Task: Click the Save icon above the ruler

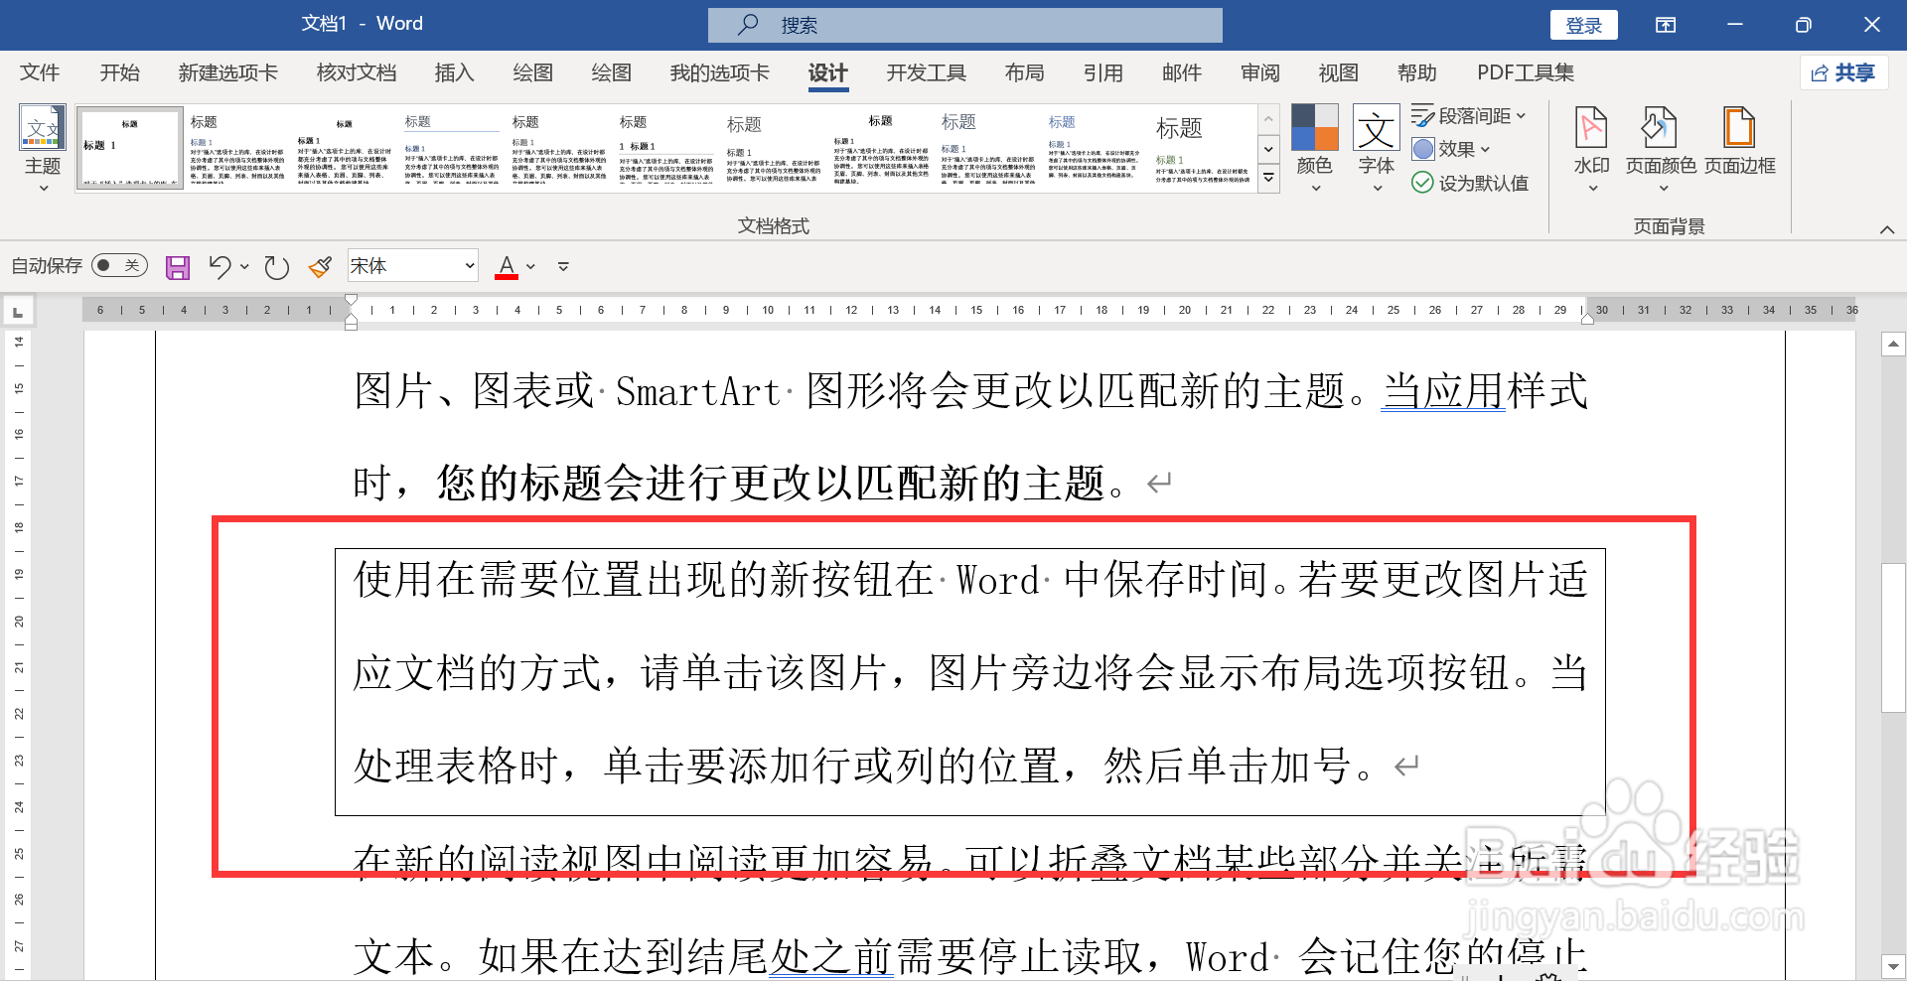Action: [x=178, y=266]
